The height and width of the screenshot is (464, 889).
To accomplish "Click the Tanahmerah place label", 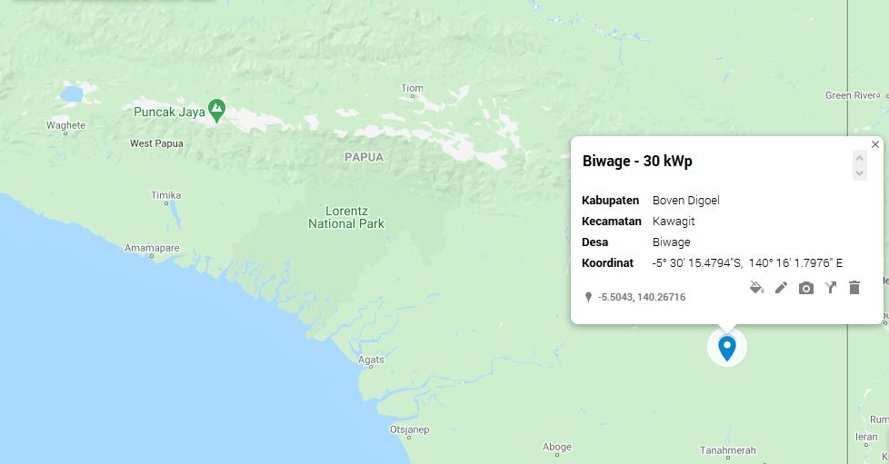I will (727, 450).
